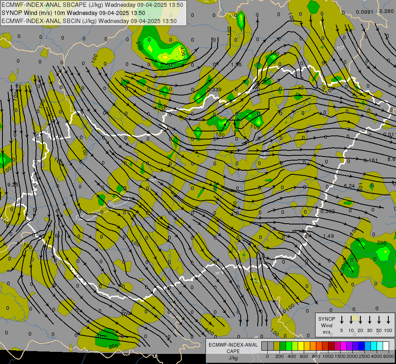396x364 pixels.
Task: Click colorbar tick label 4000
Action: click(x=377, y=356)
